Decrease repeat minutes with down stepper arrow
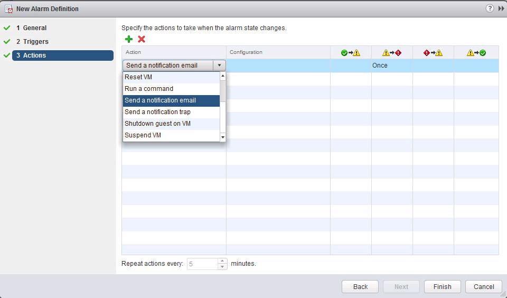 tap(222, 267)
